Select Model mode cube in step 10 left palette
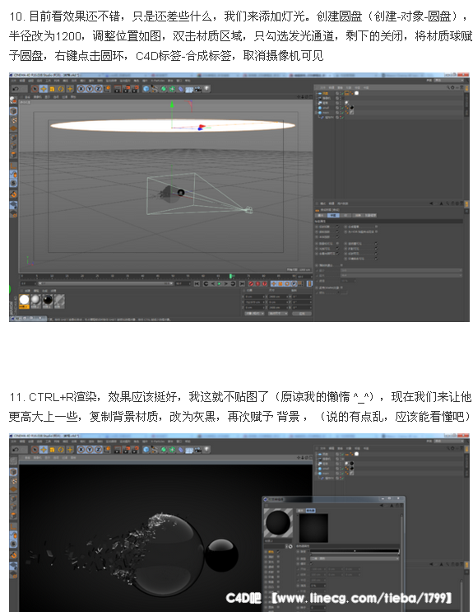Screen dimensions: 473x612 tap(13, 111)
